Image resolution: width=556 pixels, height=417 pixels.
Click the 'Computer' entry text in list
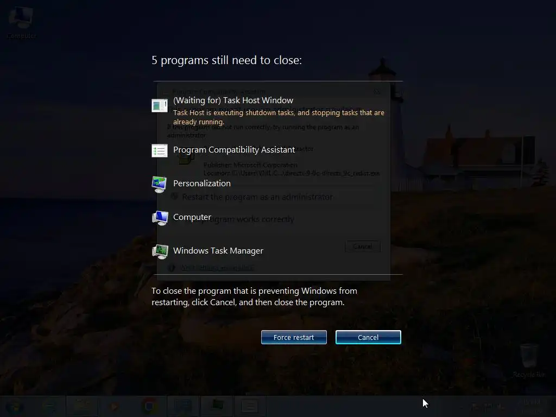[x=192, y=217]
